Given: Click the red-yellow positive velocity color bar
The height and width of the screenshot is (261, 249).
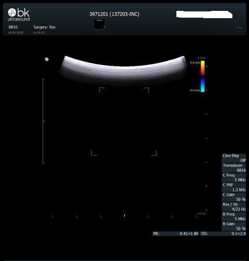Looking at the screenshot, I should (x=203, y=68).
